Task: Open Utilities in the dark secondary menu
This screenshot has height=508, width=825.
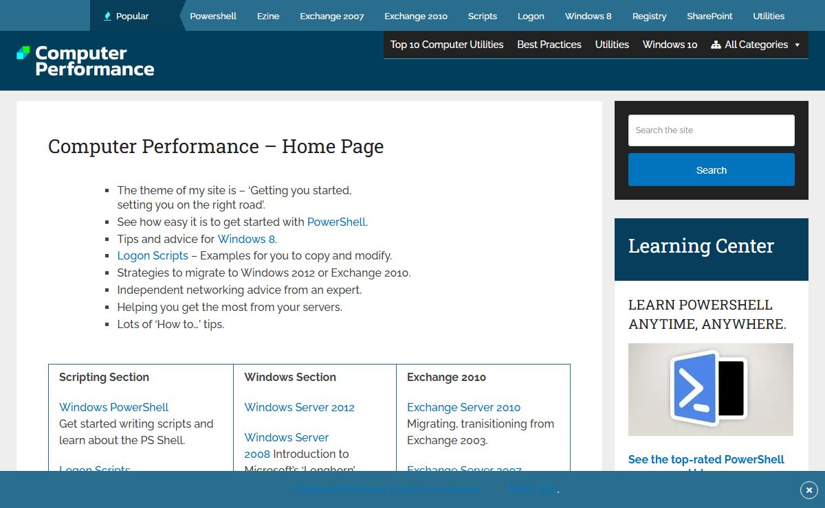Action: point(612,45)
